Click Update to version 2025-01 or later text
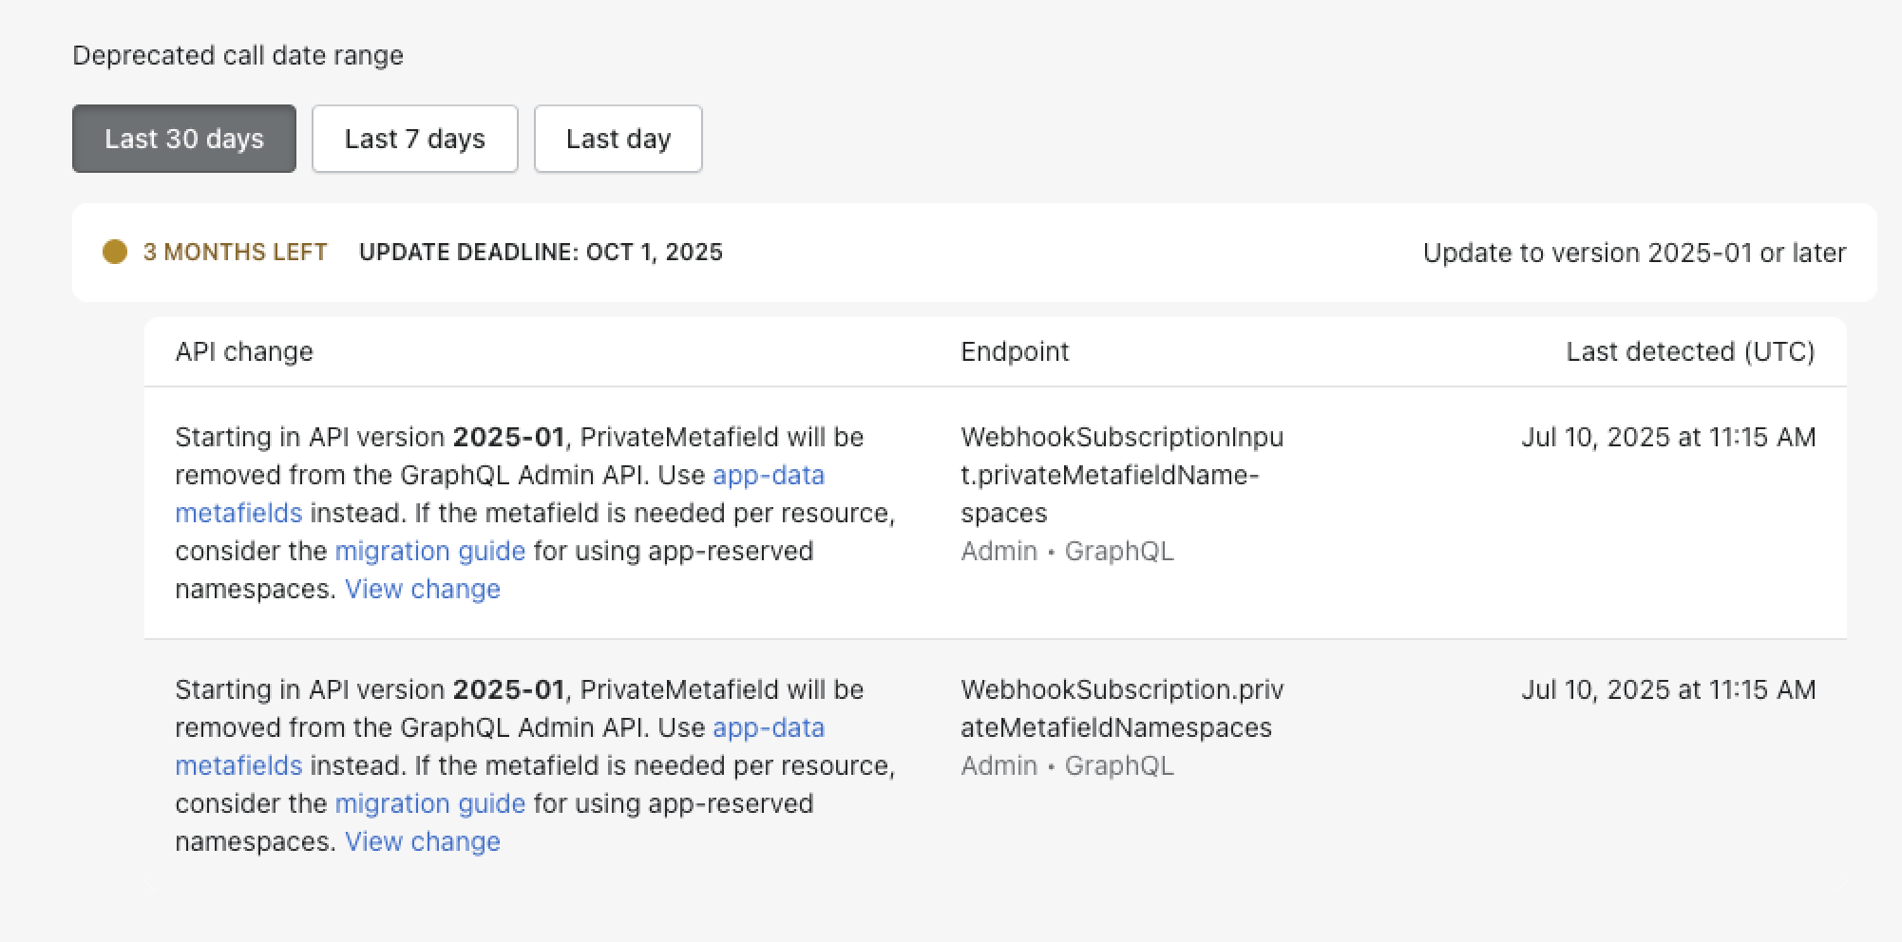 click(x=1634, y=253)
